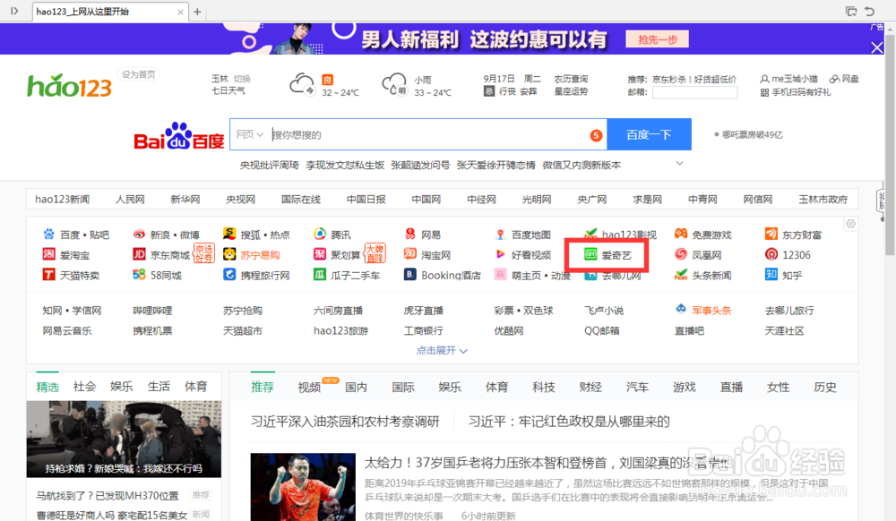This screenshot has width=896, height=521.
Task: Open the Baidu logo link
Action: (x=179, y=136)
